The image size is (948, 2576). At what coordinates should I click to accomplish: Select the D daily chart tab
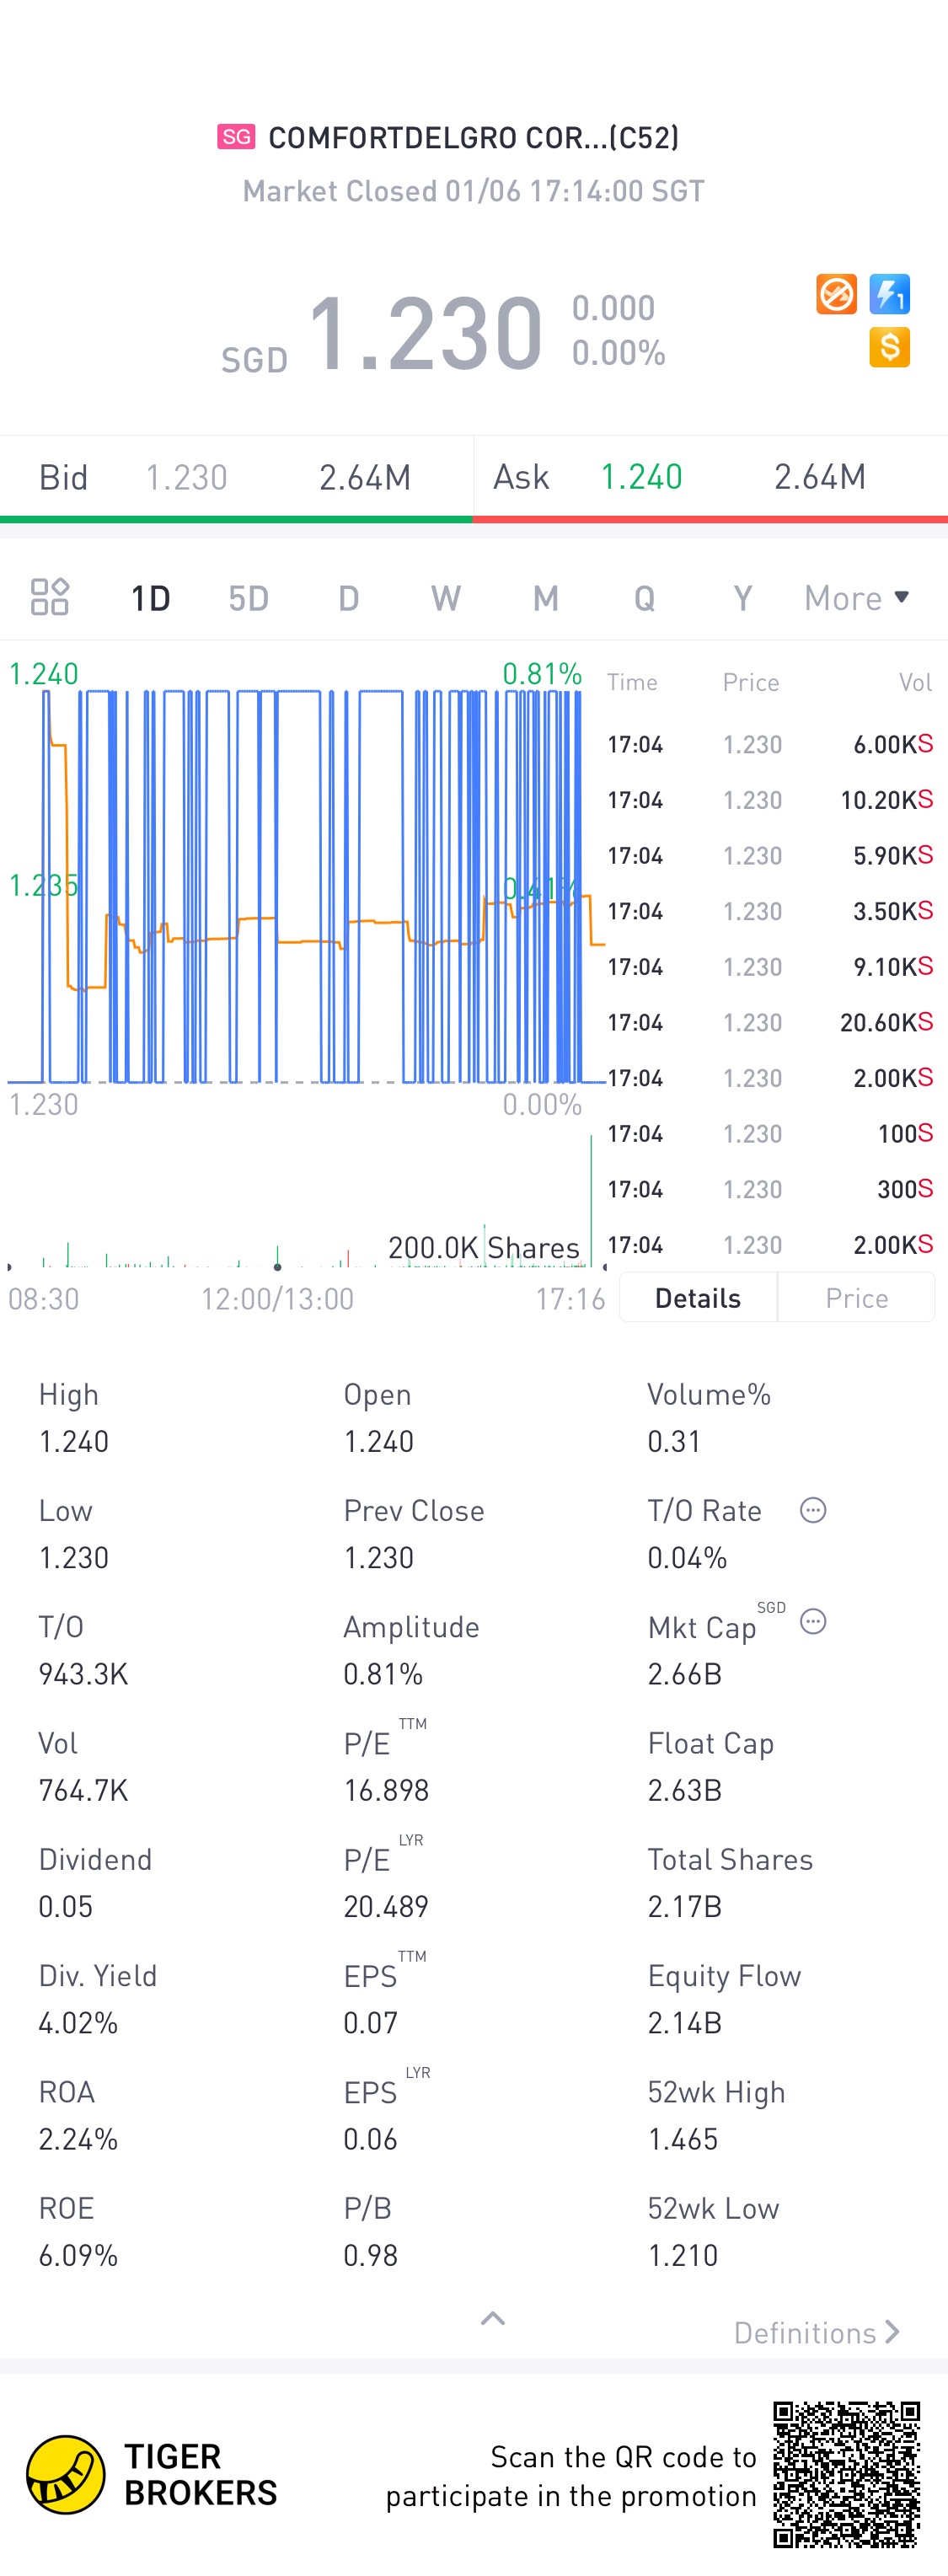(x=348, y=598)
